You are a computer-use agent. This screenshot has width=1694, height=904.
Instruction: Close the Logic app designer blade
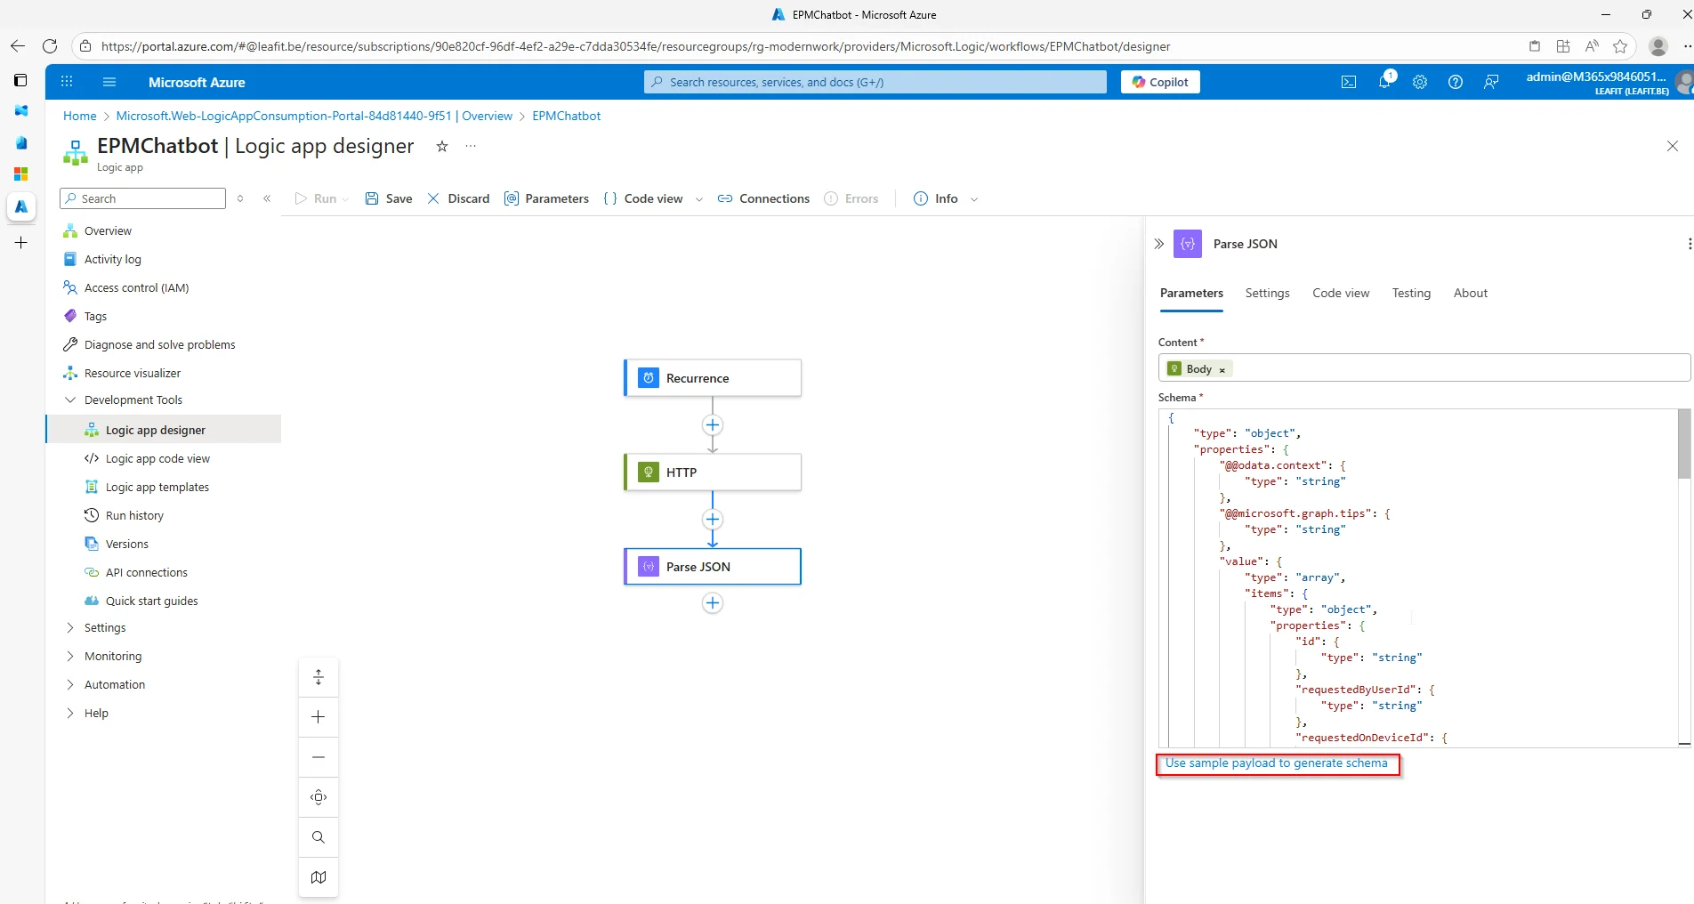click(1673, 146)
